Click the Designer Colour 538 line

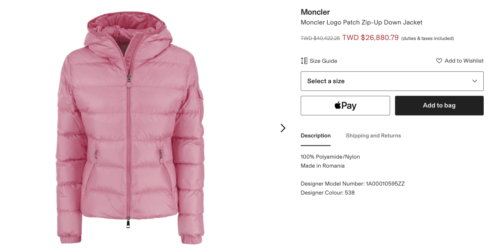[328, 193]
